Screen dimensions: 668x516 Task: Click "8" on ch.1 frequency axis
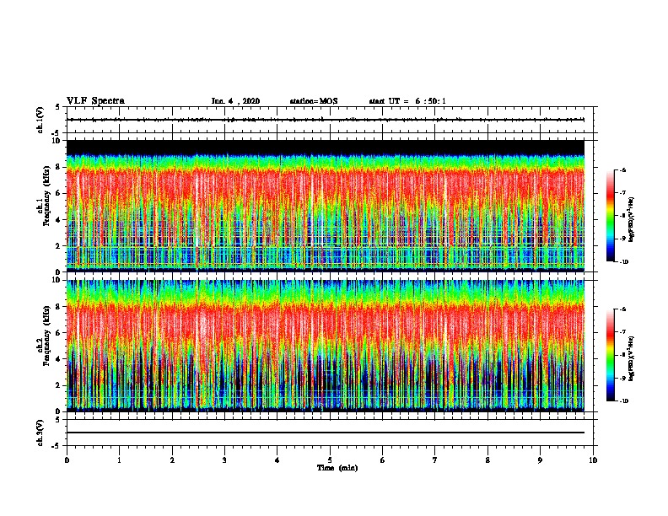(x=59, y=167)
